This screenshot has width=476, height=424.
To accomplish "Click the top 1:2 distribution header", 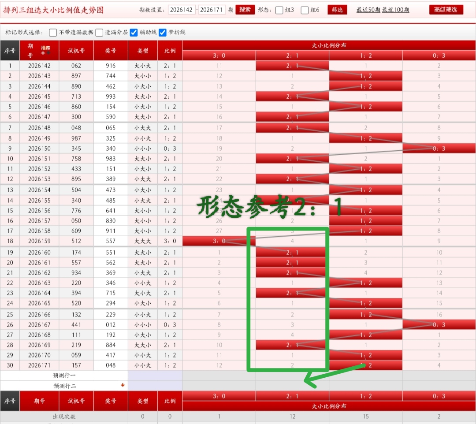I will (366, 56).
